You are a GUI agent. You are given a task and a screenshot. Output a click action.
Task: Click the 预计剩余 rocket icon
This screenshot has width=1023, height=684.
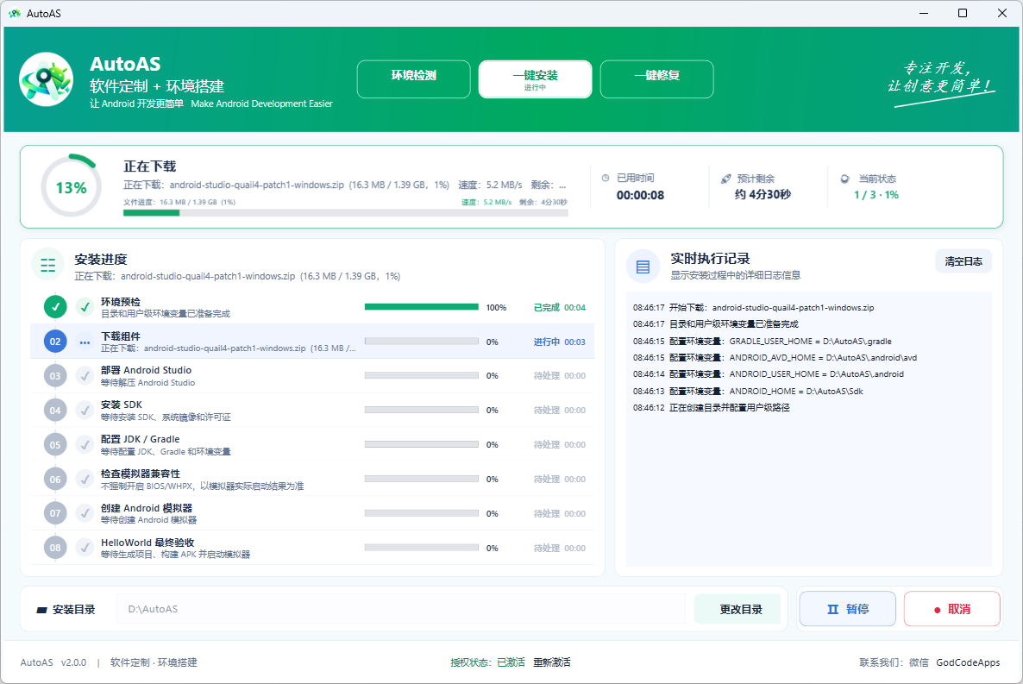(726, 179)
